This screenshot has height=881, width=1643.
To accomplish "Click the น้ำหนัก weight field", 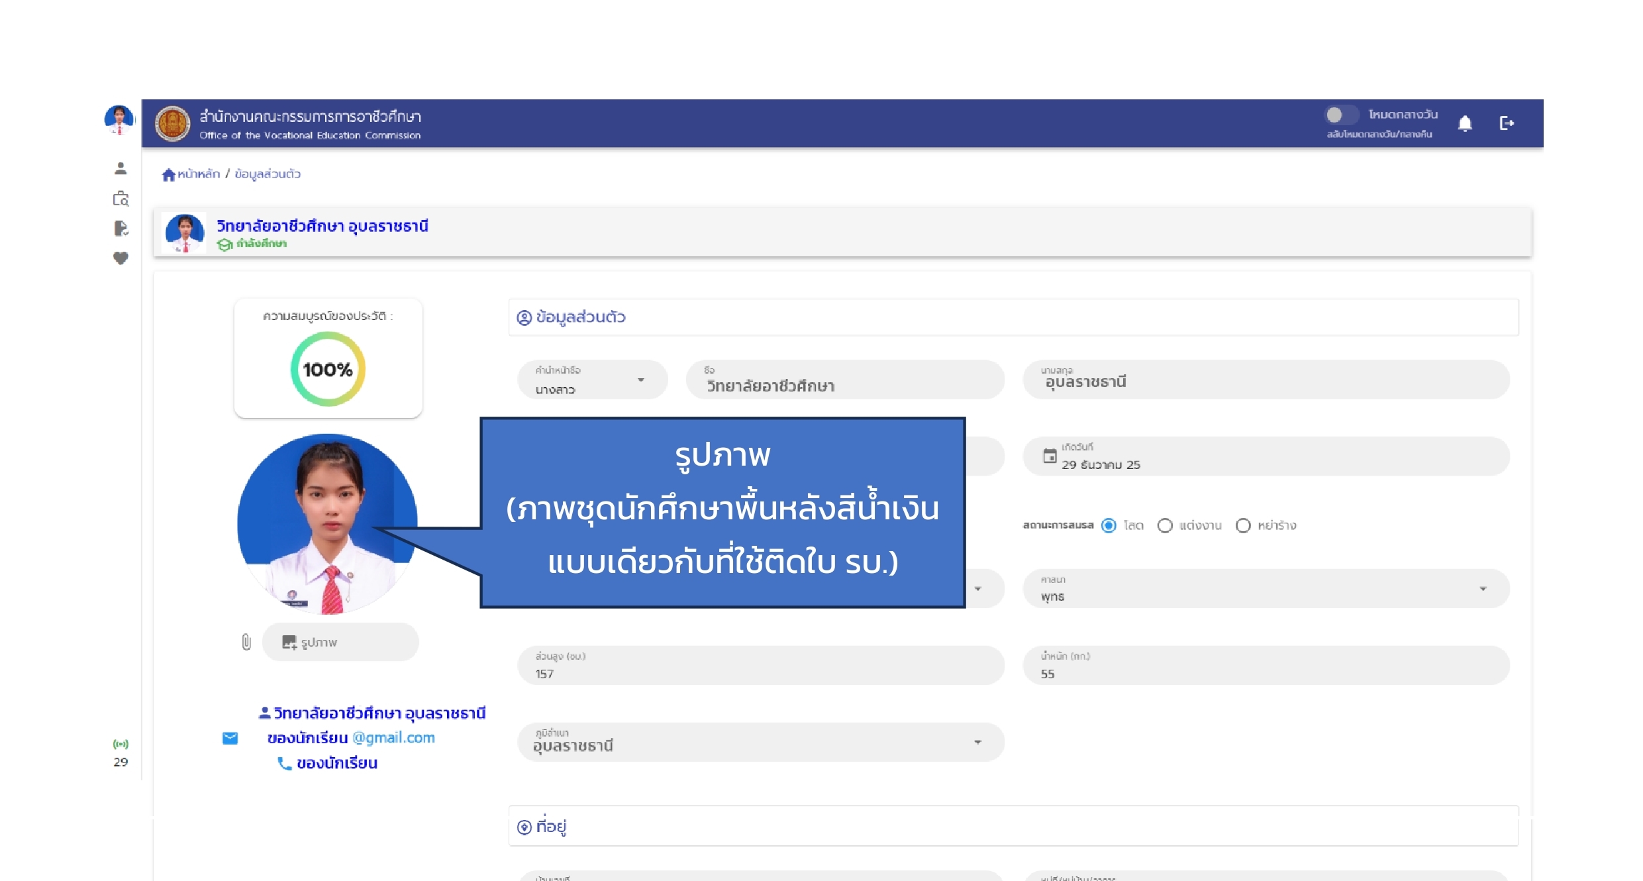I will coord(1266,665).
